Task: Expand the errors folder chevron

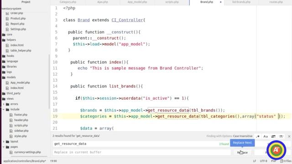Action: pyautogui.click(x=4, y=104)
